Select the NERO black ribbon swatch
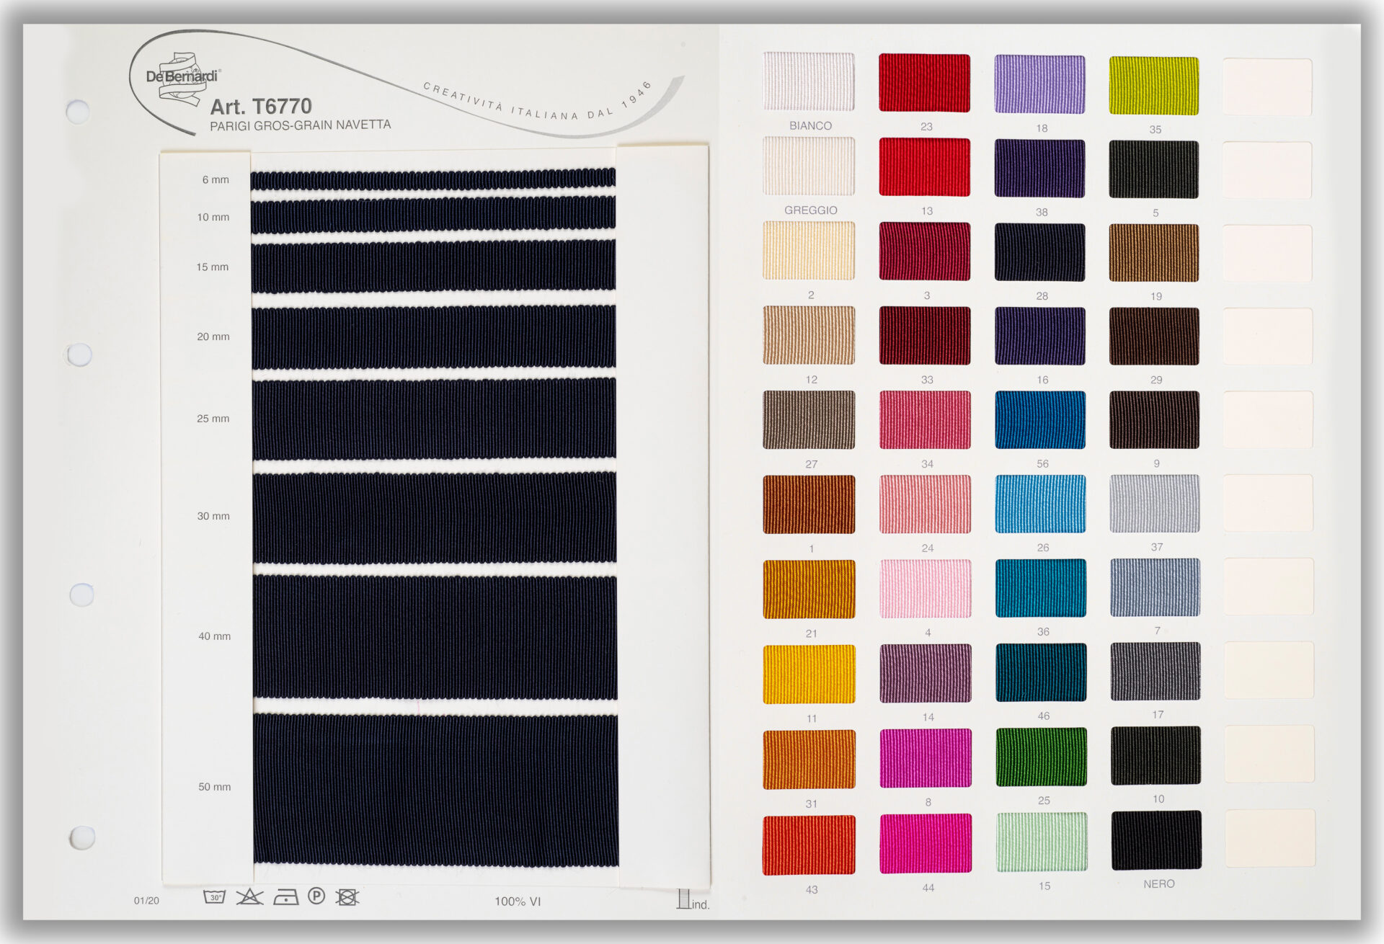1384x944 pixels. (1156, 840)
